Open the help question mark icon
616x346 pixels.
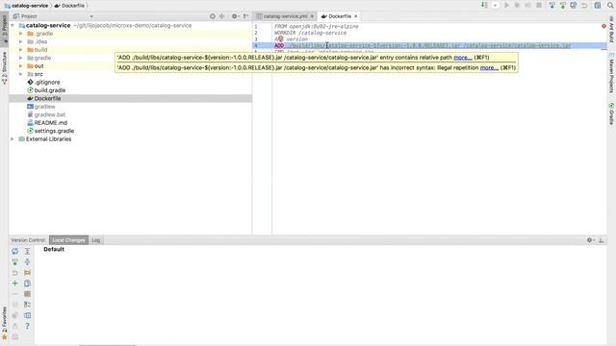tap(27, 326)
